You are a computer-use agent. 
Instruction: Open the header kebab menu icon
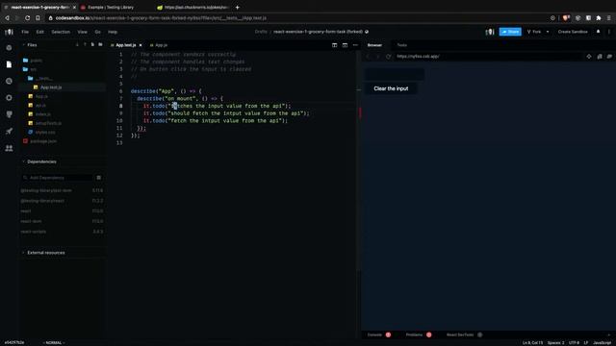609,32
